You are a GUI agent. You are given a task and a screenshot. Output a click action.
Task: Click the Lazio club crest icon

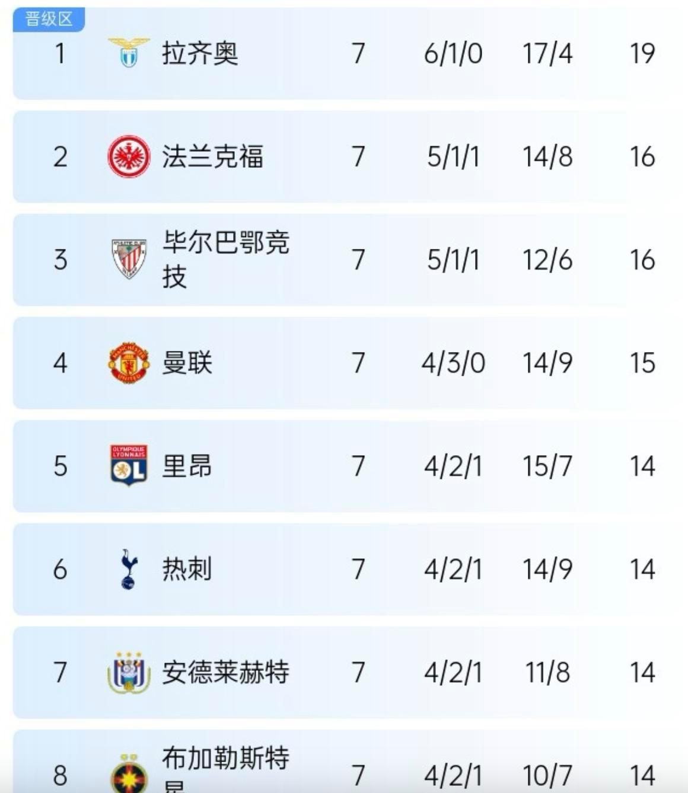129,53
